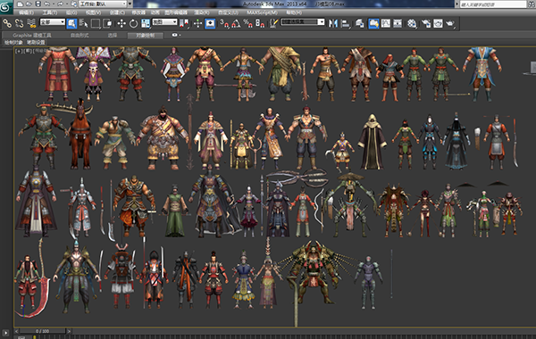
Task: Open the 帮助(H) menu
Action: coord(294,12)
